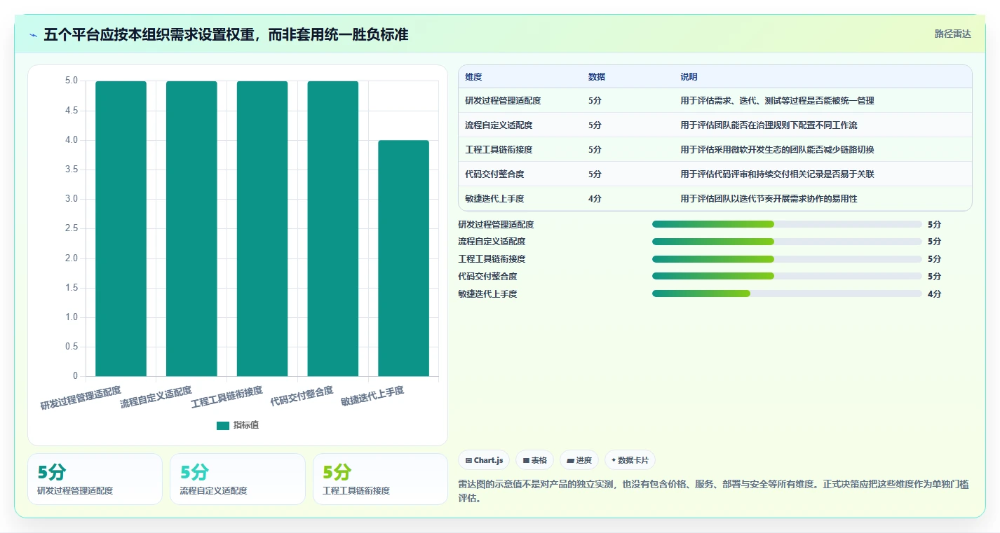The image size is (1000, 533).
Task: Click the description about 微软开发生态
Action: [777, 150]
